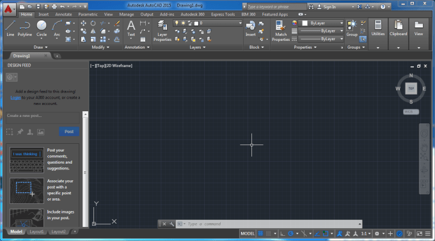Select the Rotate tool in Modify
The width and height of the screenshot is (435, 241).
point(93,23)
